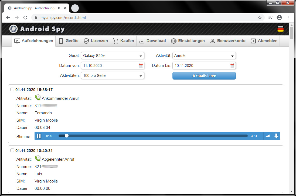Click the audio progress slider track
296x196 pixels.
153,136
